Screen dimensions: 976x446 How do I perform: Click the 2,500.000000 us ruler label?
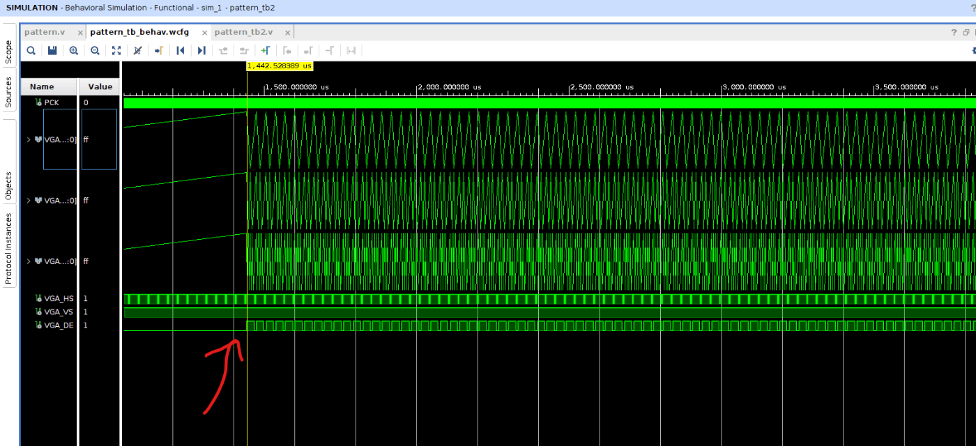603,86
